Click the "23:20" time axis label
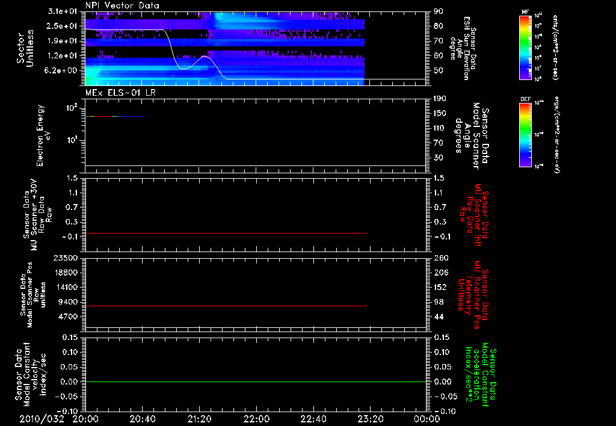The width and height of the screenshot is (616, 426). point(370,419)
